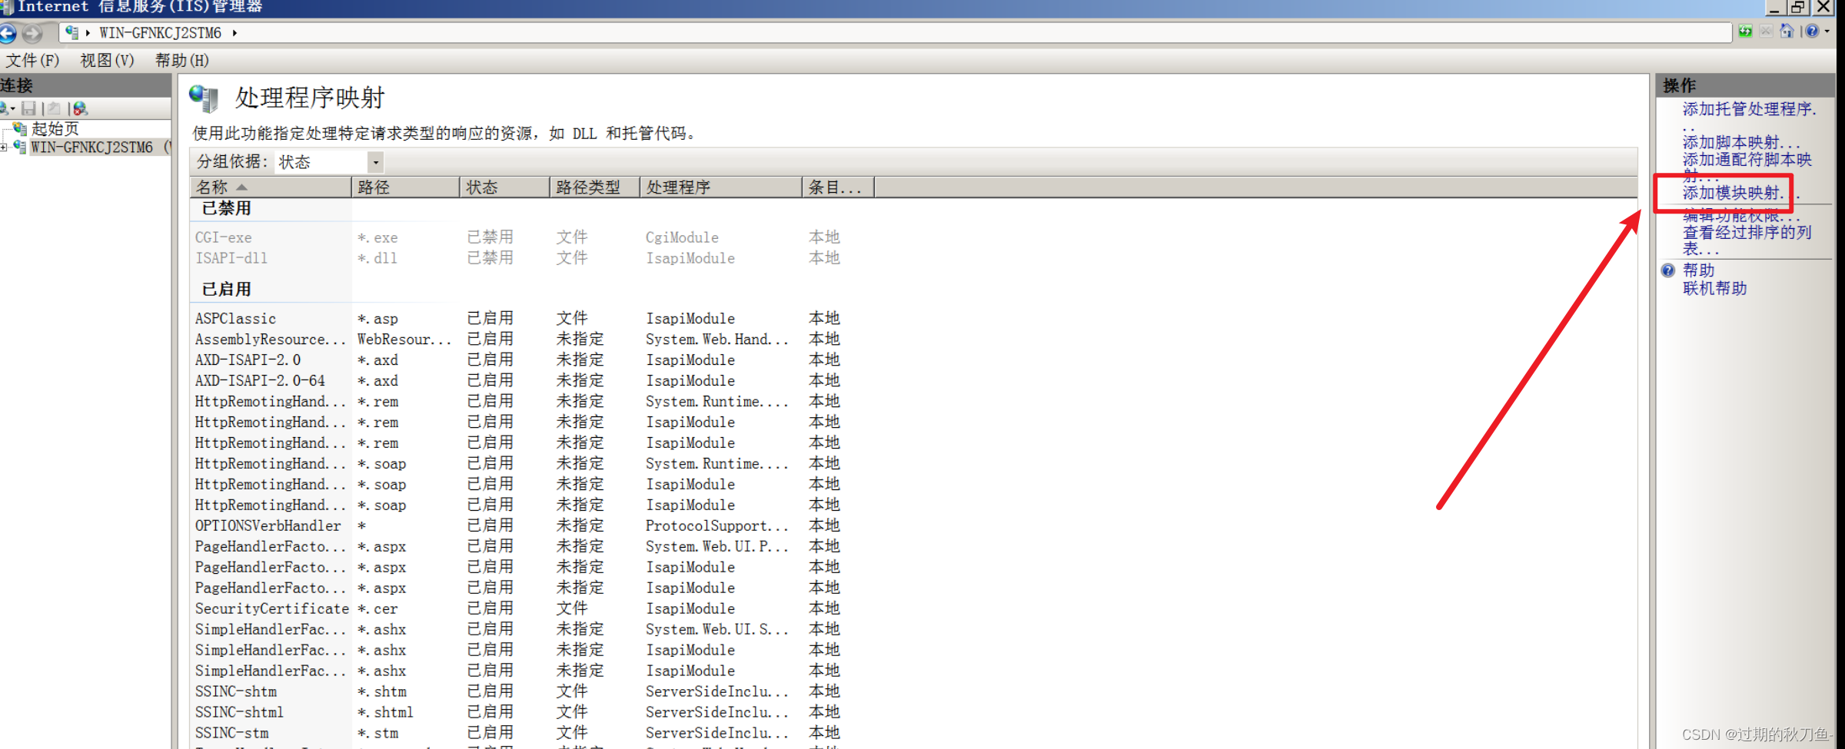Image resolution: width=1845 pixels, height=749 pixels.
Task: Select 起始页 in the connections tree
Action: pyautogui.click(x=55, y=129)
